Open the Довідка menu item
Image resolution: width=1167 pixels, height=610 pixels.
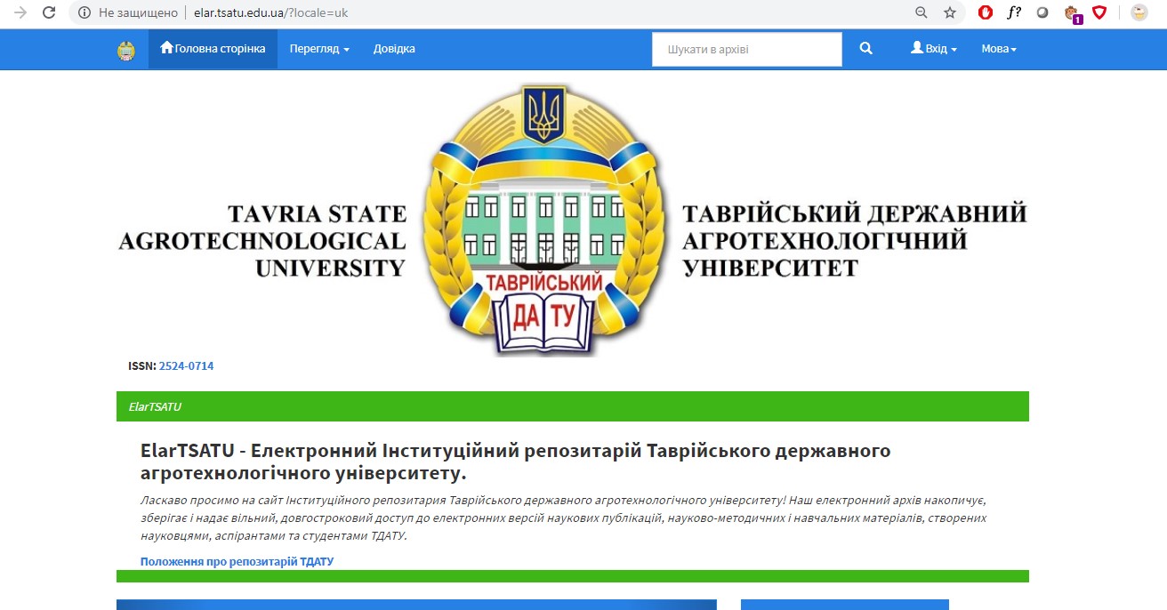click(394, 49)
